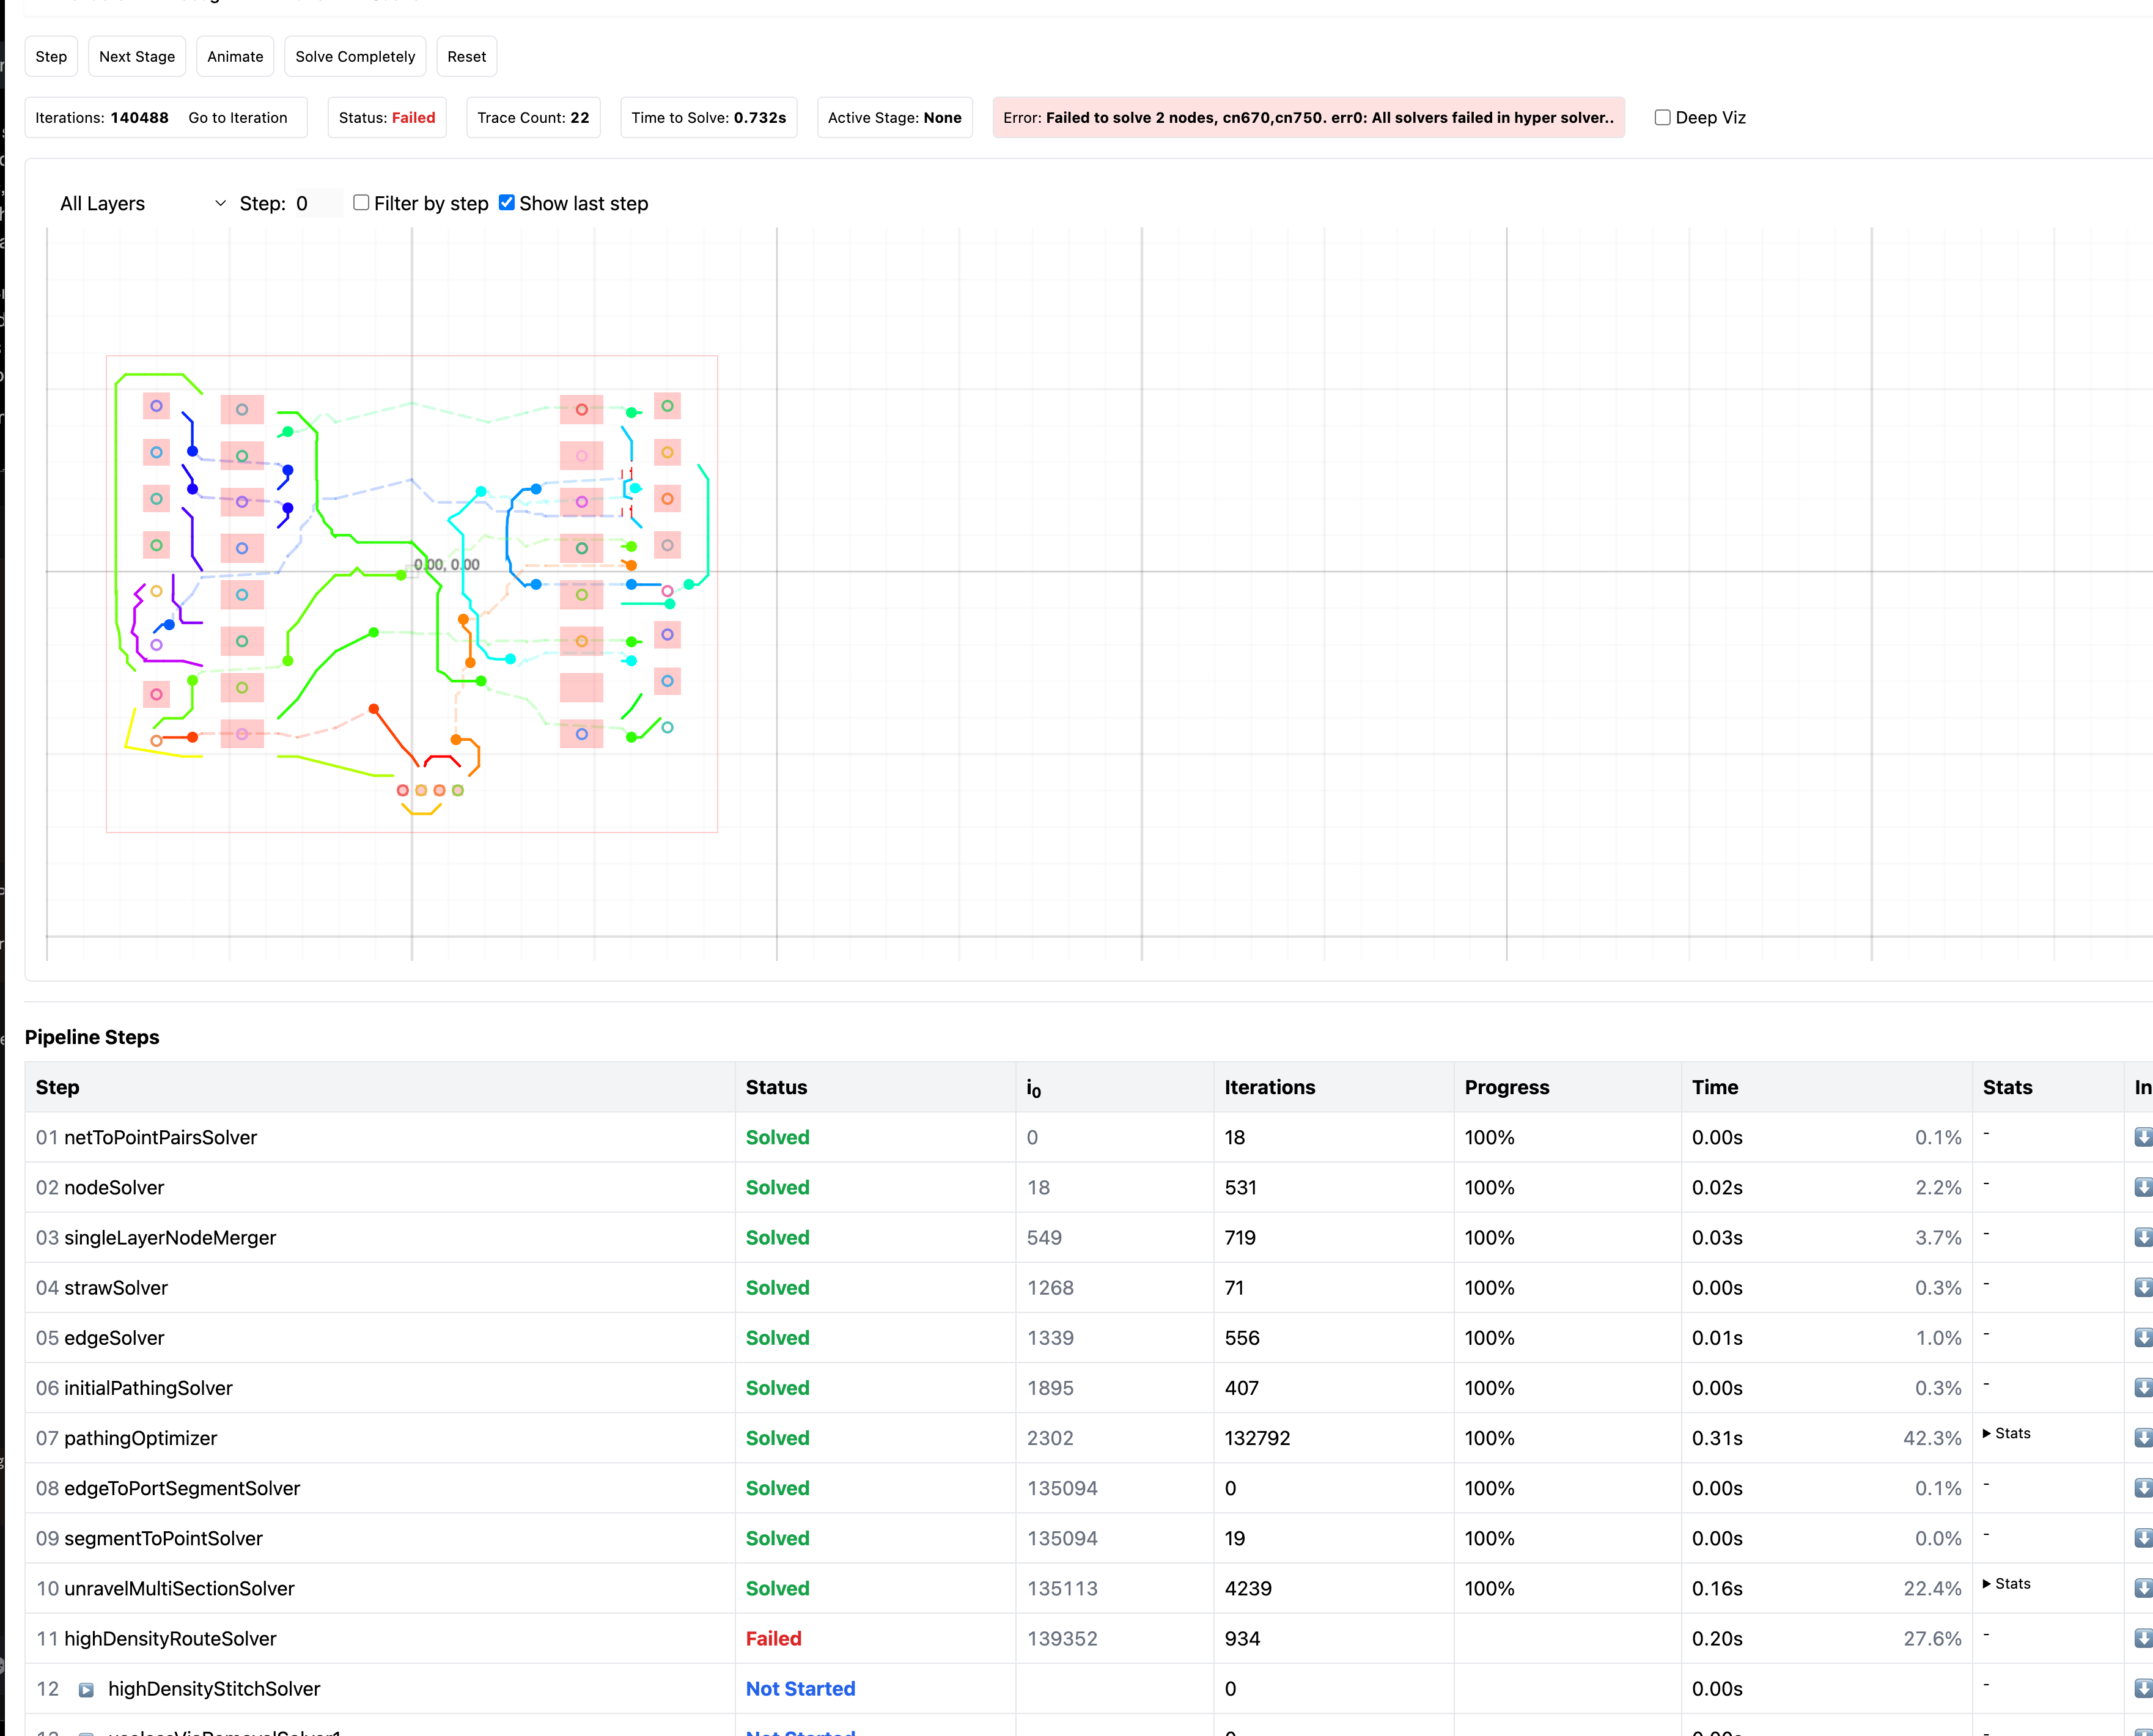Open the All Layers dropdown

coord(142,203)
